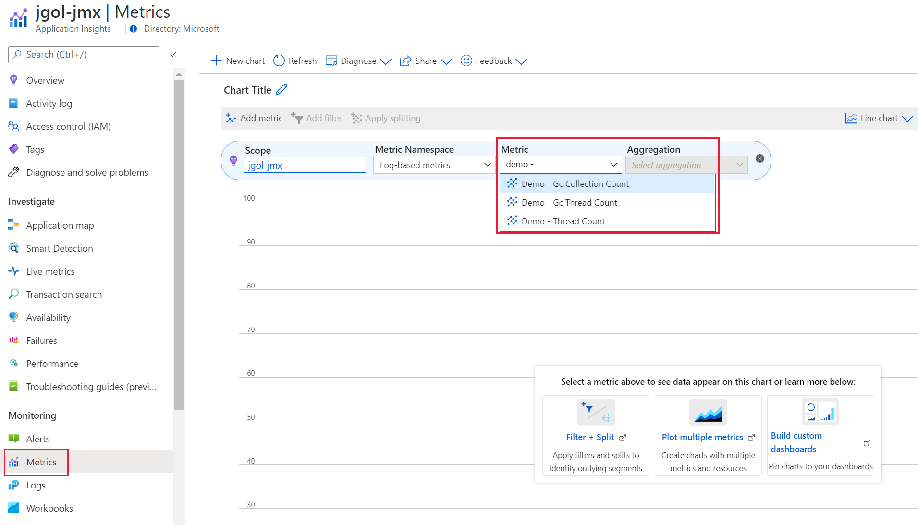Open the Filter + Split link

coord(590,437)
